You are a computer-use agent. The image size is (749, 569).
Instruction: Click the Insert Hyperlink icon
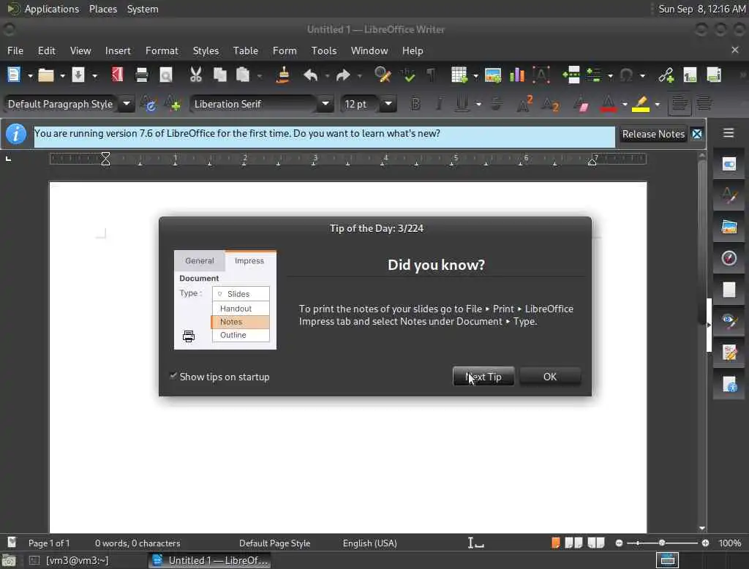[666, 75]
